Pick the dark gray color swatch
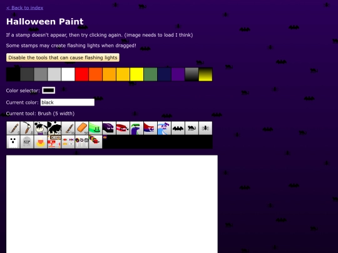 tap(27, 74)
